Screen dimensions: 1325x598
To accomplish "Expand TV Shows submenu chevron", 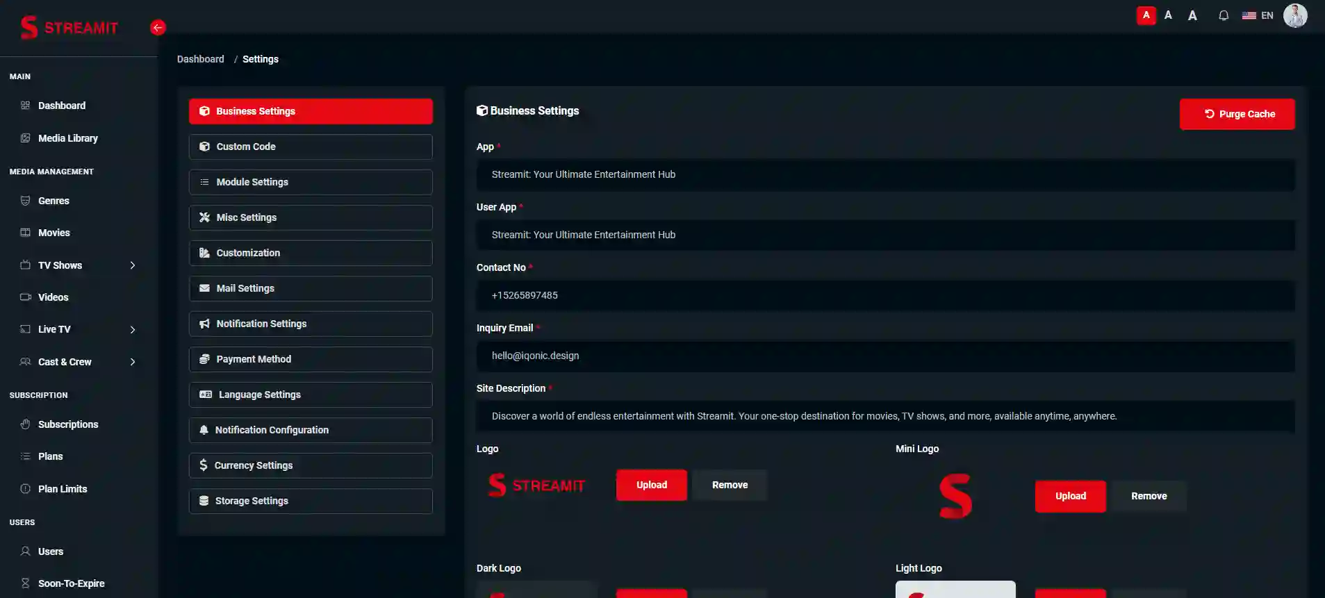I will (133, 265).
